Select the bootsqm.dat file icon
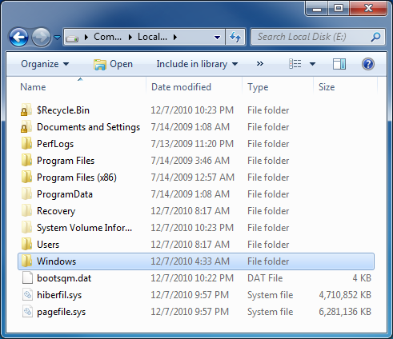This screenshot has height=339, width=393. tap(27, 278)
